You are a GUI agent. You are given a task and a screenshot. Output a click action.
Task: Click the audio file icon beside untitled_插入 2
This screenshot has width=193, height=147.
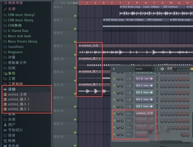pos(5,104)
